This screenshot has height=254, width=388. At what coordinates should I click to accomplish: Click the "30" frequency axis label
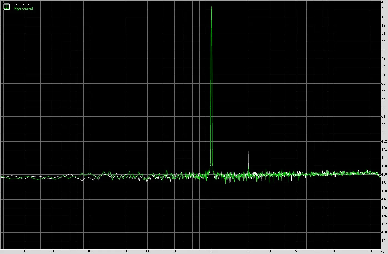25,251
